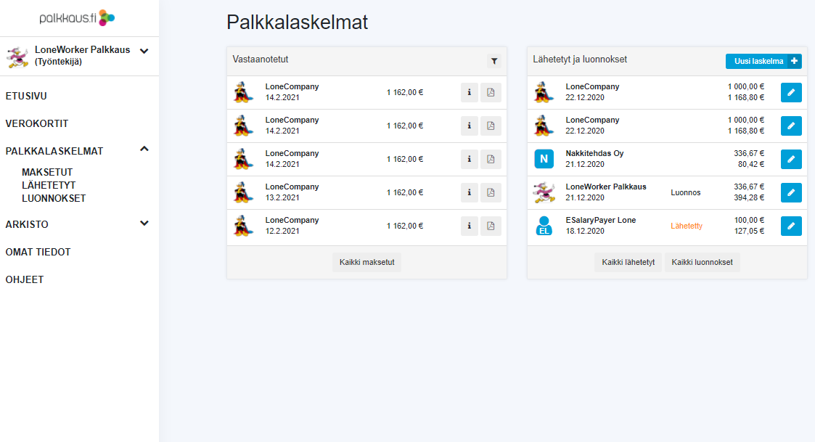Show all drafts via Kaikki luonnokset

[x=702, y=262]
